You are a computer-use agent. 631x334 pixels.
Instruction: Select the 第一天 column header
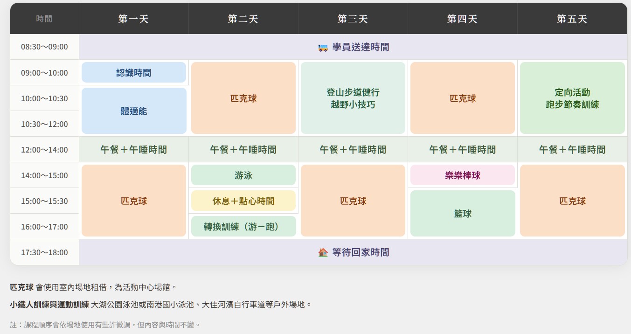[133, 19]
